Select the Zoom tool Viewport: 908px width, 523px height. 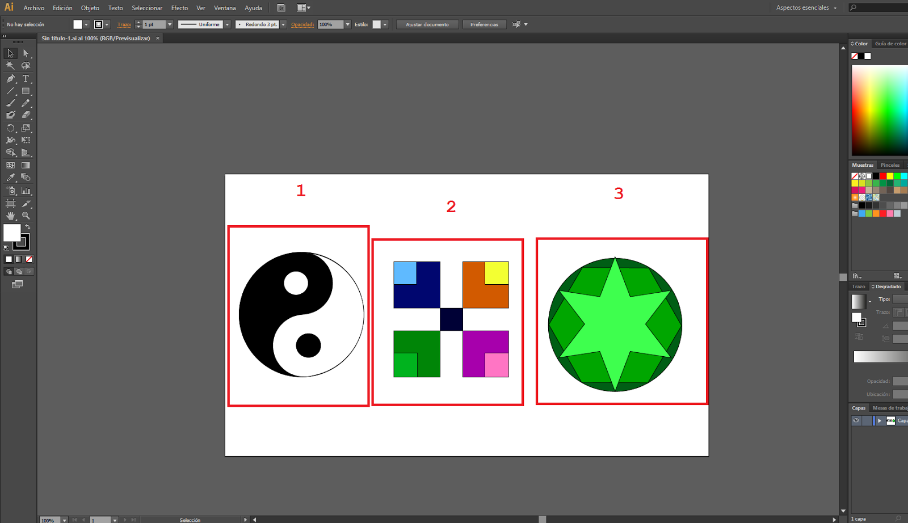coord(26,216)
